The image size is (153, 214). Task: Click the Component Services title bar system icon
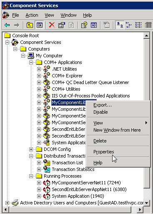[5, 5]
